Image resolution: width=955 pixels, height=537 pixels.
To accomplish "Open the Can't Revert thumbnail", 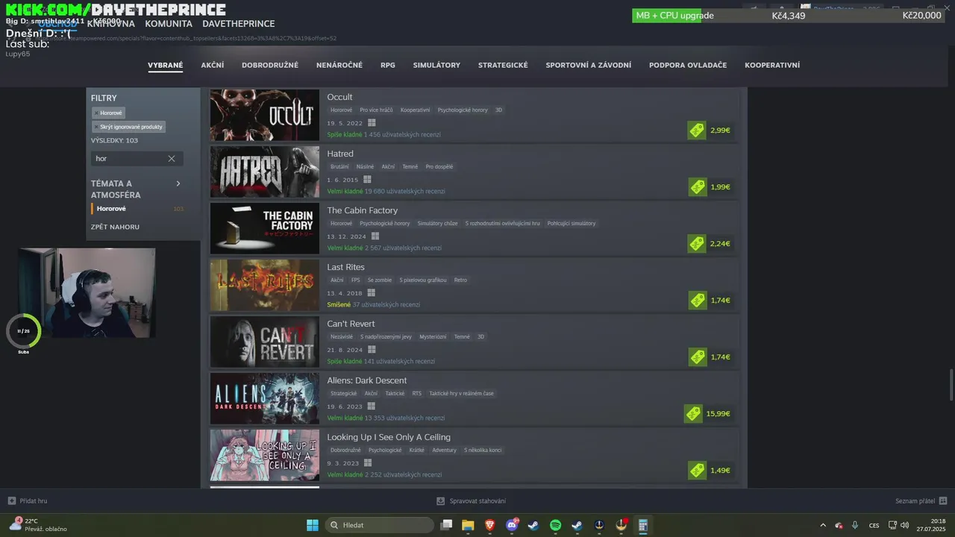I will click(264, 342).
